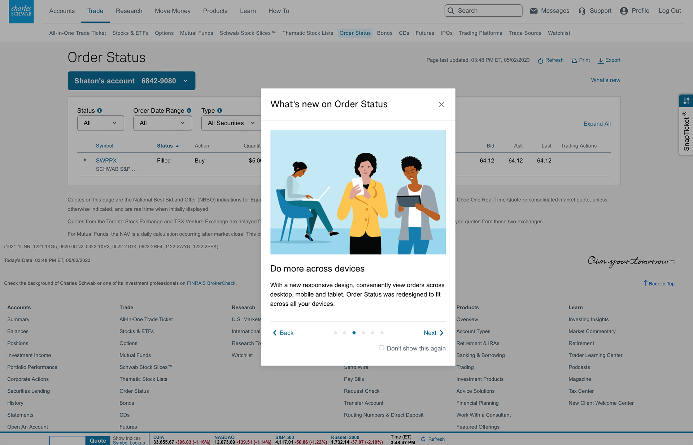
Task: Open the Products main menu
Action: point(215,11)
